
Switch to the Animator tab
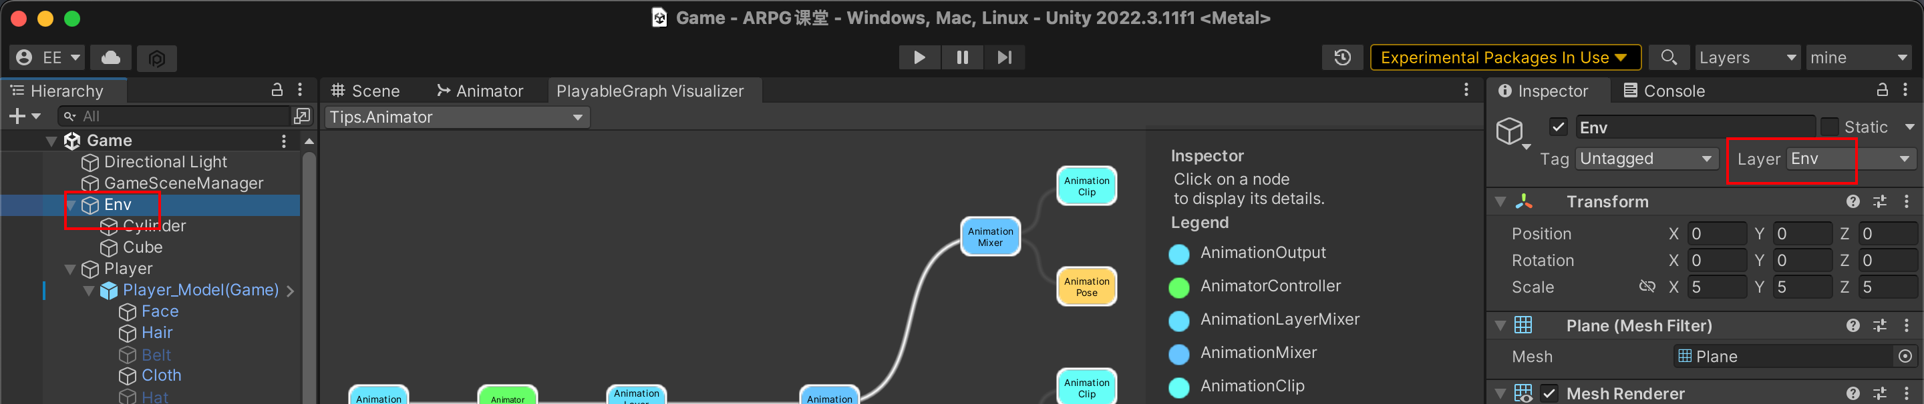480,91
